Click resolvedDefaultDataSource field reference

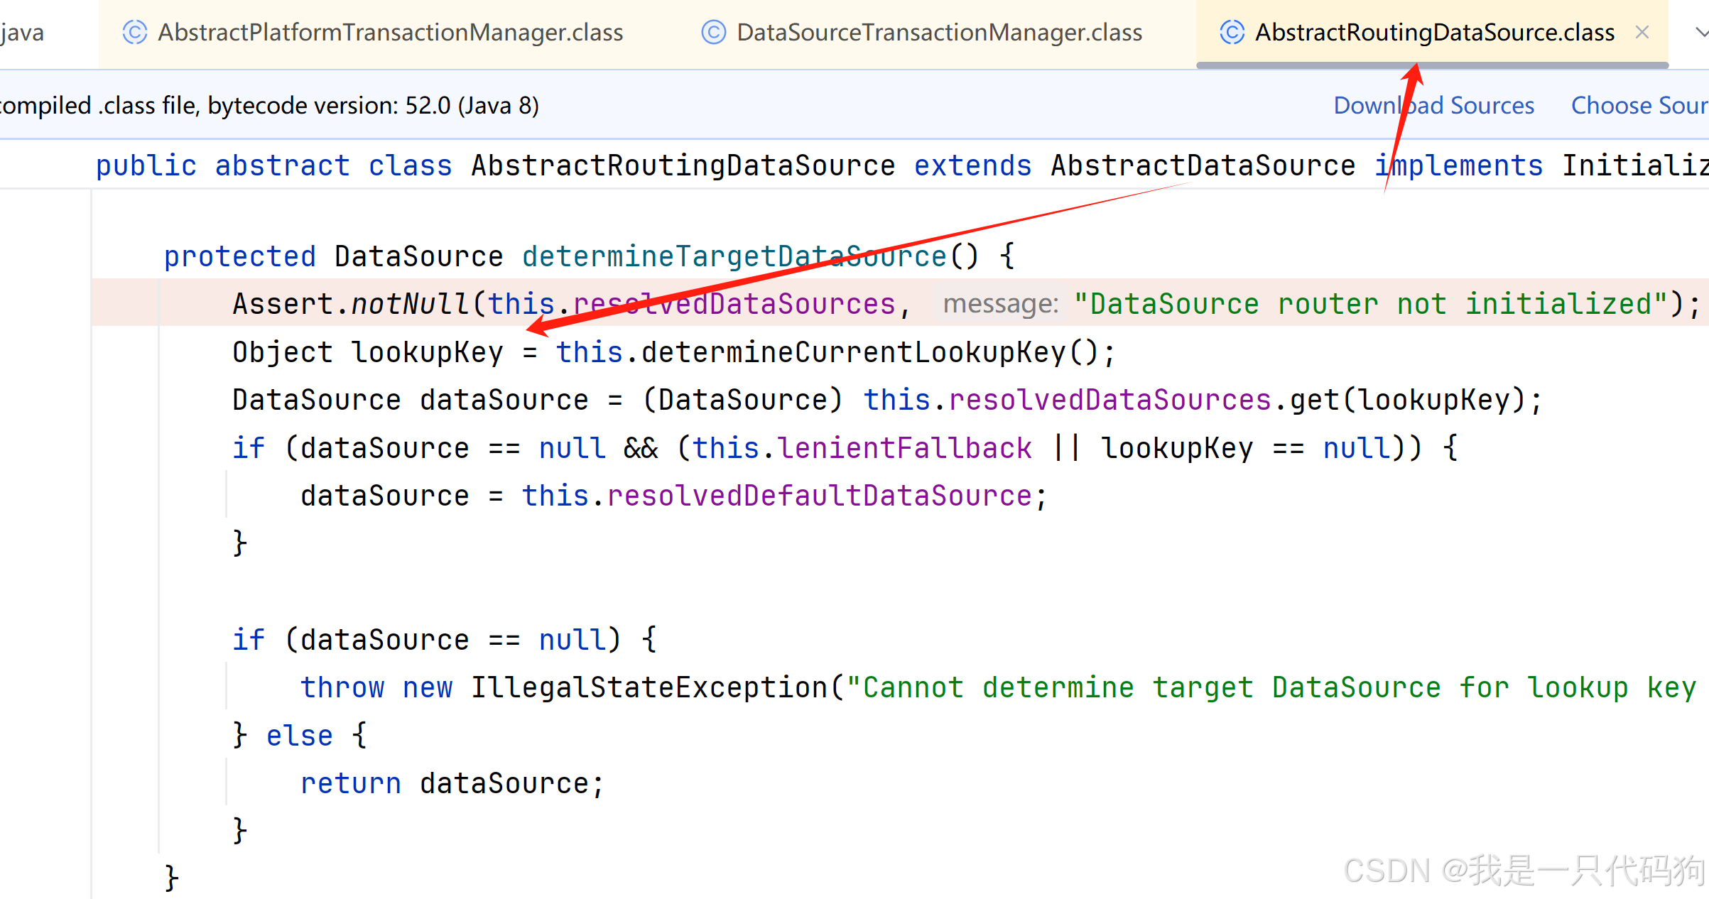819,496
